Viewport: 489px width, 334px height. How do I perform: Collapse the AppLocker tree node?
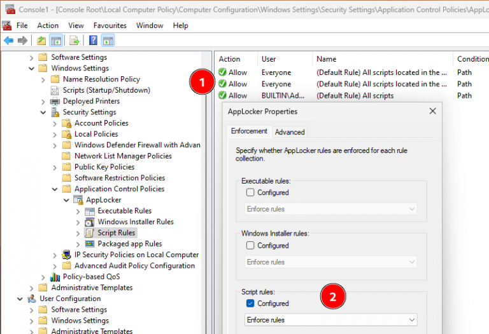[x=66, y=200]
